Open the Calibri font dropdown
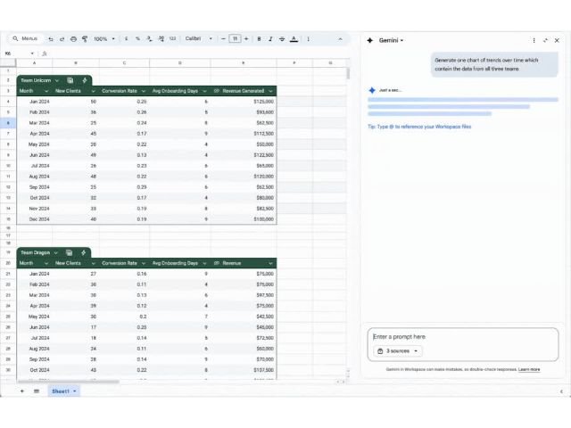 [199, 38]
